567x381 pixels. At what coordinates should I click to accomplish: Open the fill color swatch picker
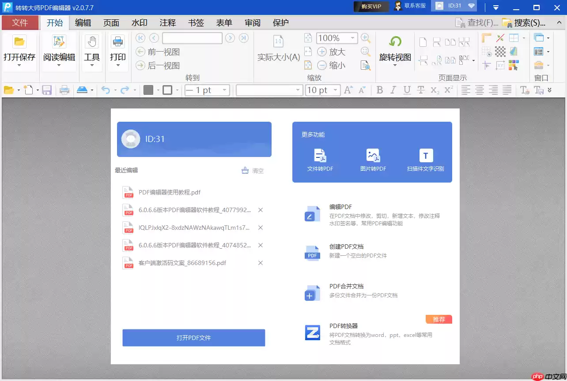pos(148,90)
